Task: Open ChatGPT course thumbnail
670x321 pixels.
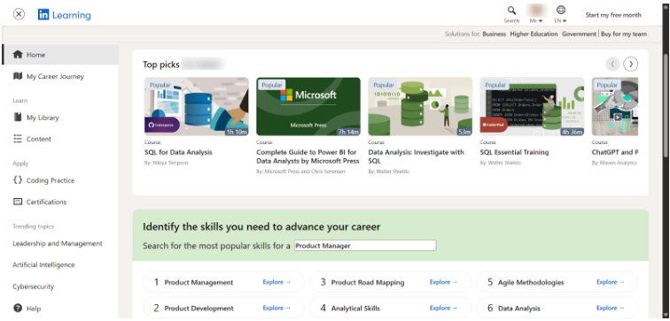Action: 615,107
